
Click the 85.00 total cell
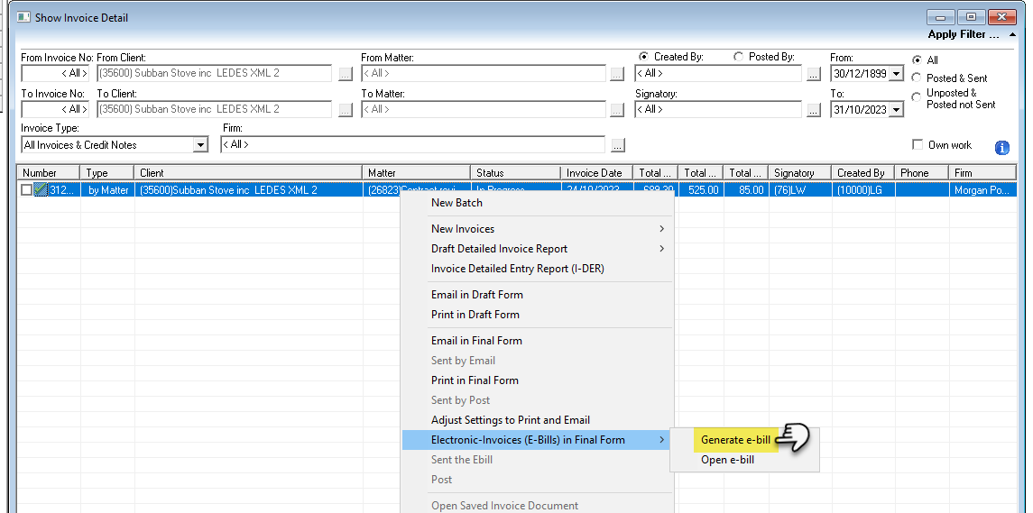746,190
